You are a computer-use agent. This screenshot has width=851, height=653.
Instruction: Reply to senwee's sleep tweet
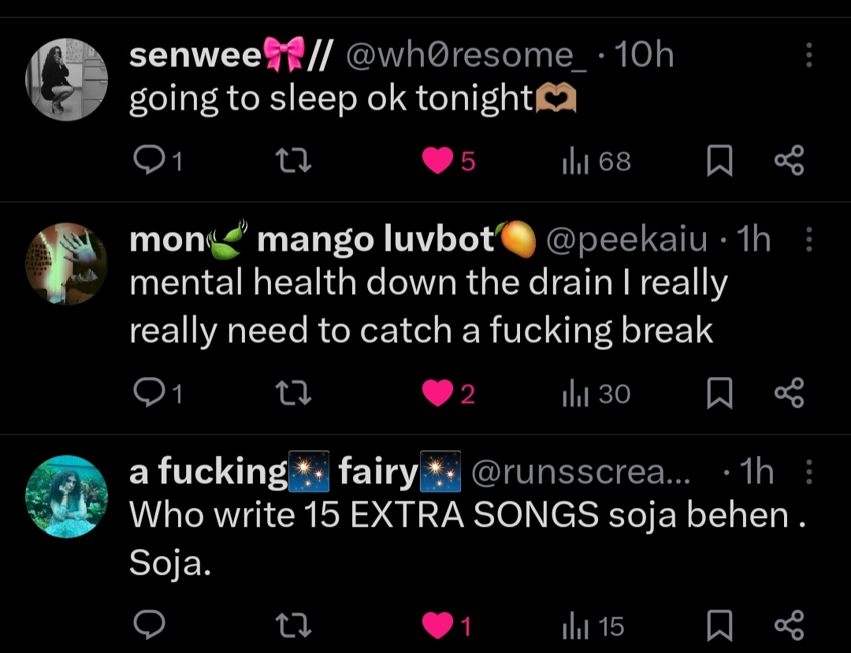pos(149,162)
